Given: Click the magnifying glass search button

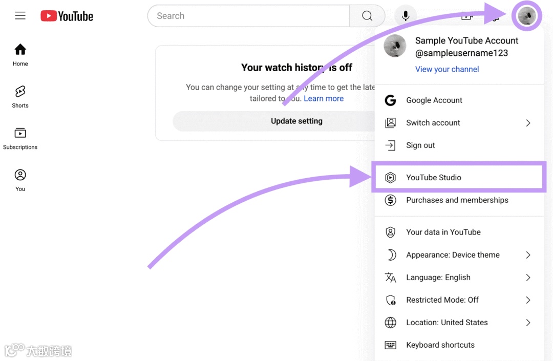Looking at the screenshot, I should [x=367, y=16].
